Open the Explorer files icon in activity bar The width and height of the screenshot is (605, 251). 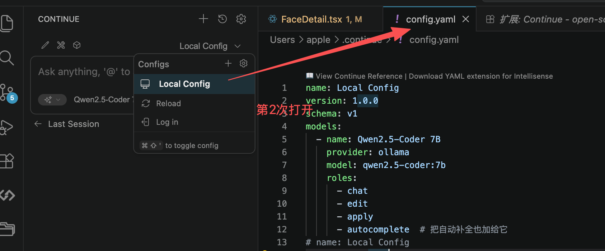point(7,24)
